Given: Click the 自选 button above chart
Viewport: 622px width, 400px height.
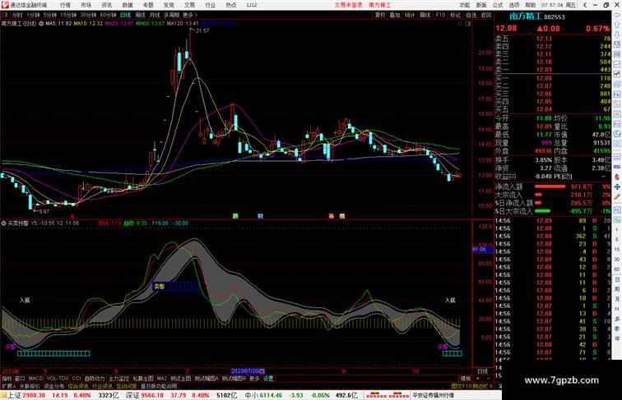Looking at the screenshot, I should [x=471, y=15].
